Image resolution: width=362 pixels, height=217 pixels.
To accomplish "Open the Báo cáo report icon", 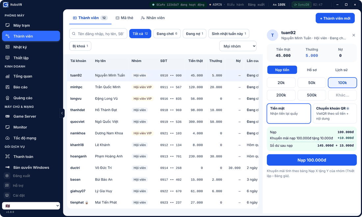I will click(x=7, y=87).
